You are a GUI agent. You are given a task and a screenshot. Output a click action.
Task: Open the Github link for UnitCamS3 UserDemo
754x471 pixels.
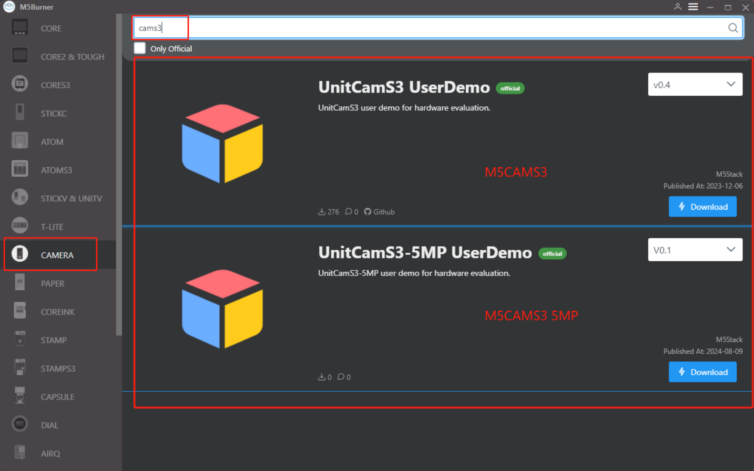coord(379,212)
